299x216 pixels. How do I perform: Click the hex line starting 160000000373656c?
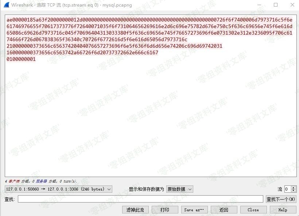(x=82, y=52)
